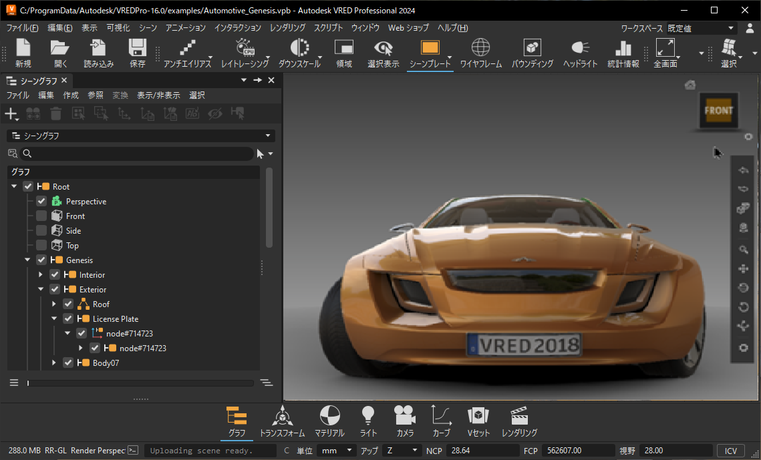Click the FRONT face of view cube
761x460 pixels.
[x=718, y=111]
